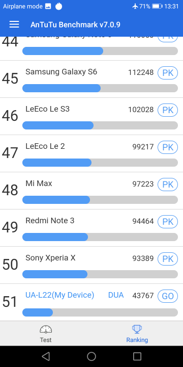This screenshot has width=183, height=367.
Task: Tap PK next to LeEco Le S3
Action: [x=168, y=110]
